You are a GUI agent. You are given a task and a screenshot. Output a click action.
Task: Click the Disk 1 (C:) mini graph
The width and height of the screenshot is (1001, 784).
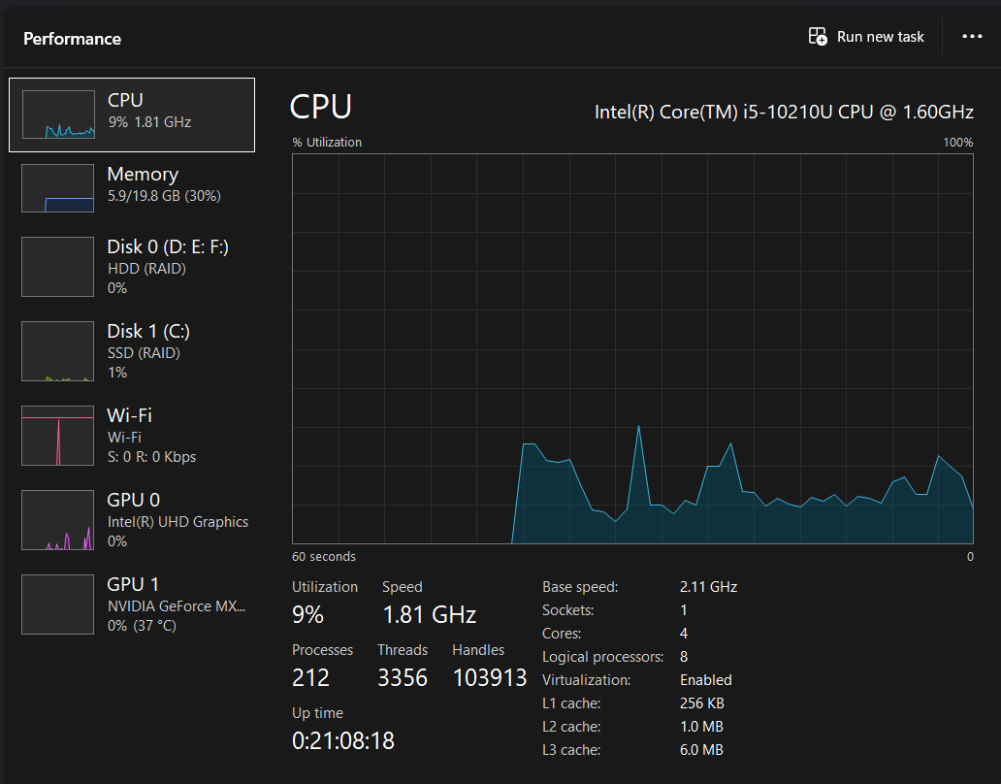[58, 351]
